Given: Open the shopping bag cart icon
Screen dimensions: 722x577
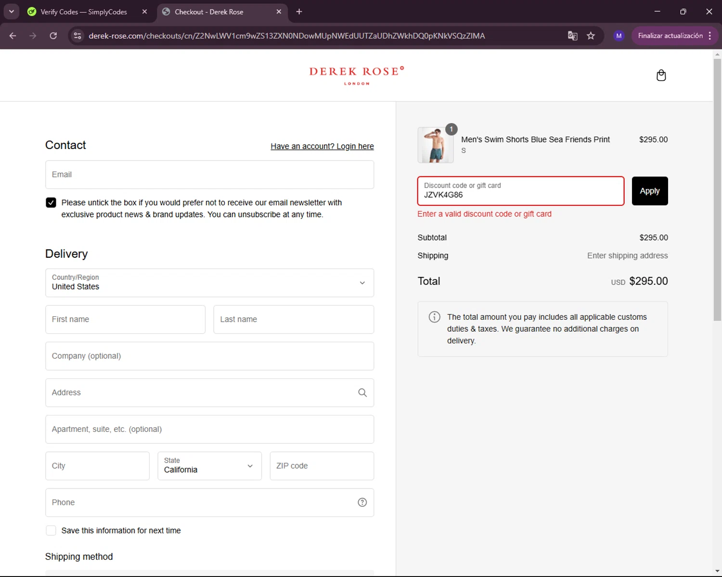Looking at the screenshot, I should coord(661,75).
